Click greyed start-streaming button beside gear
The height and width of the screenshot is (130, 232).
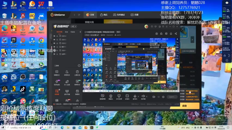[172, 97]
